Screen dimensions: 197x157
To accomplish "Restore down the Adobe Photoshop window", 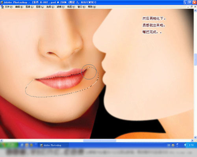I will [190, 2].
